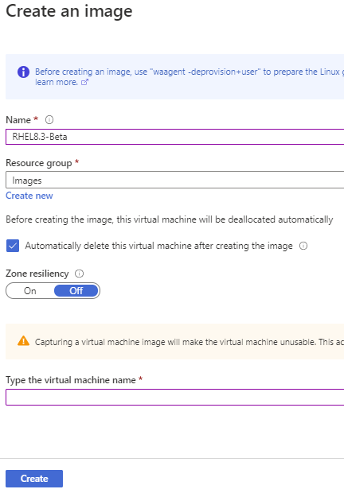Click the deallocated automatically notice text
Image resolution: width=344 pixels, height=493 pixels.
tap(170, 219)
